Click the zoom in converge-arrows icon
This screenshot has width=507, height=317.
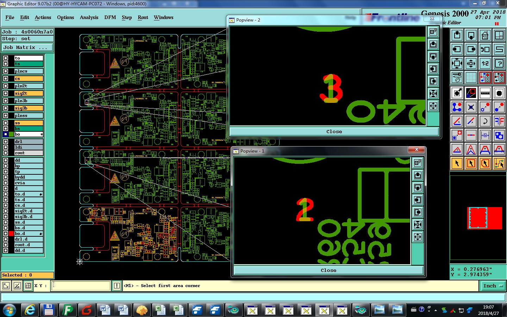[x=471, y=63]
